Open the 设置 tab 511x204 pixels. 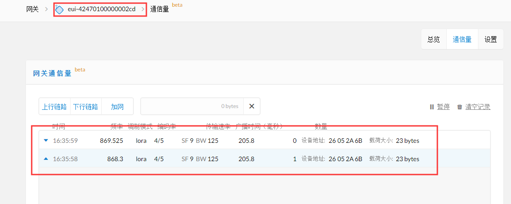[491, 39]
